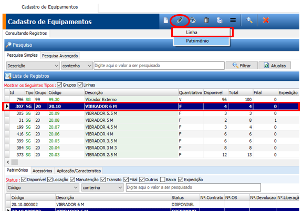The image size is (303, 211).
Task: Click the view eye icon in toolbar
Action: [193, 20]
